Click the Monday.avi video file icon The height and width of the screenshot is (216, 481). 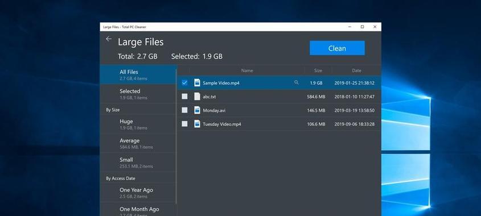[x=198, y=110]
